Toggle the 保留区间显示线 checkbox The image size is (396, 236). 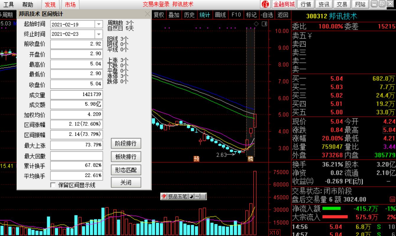[53, 185]
